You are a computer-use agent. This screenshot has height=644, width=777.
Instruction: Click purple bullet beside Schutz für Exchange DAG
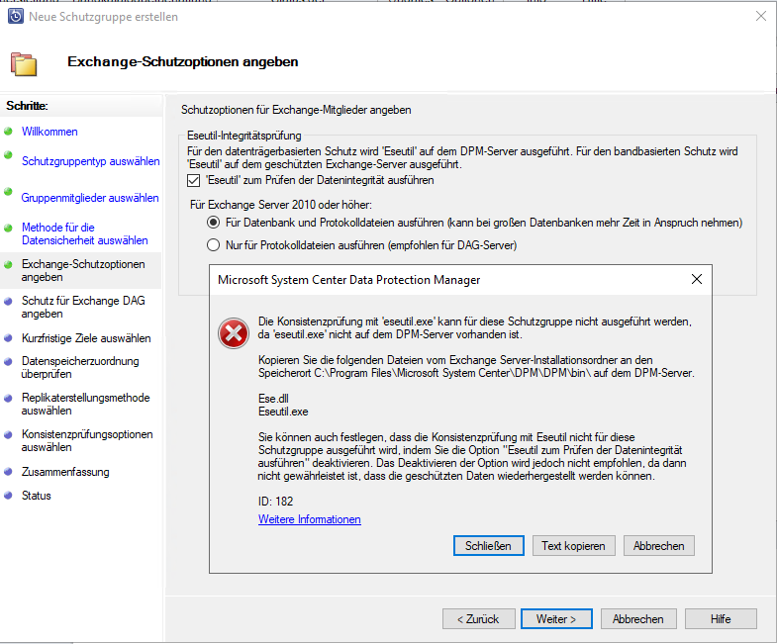(8, 301)
